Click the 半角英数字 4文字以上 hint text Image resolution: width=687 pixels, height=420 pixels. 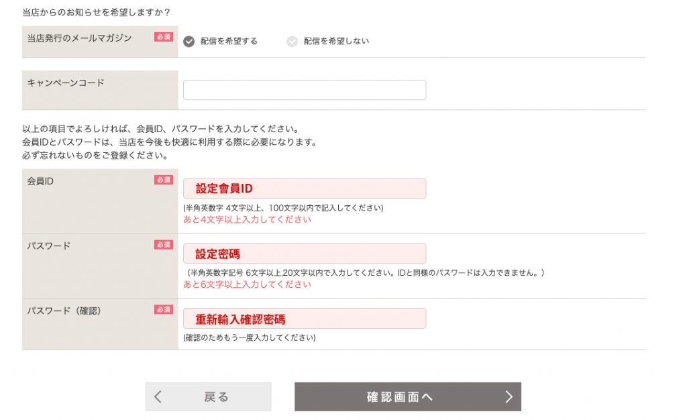(x=283, y=207)
